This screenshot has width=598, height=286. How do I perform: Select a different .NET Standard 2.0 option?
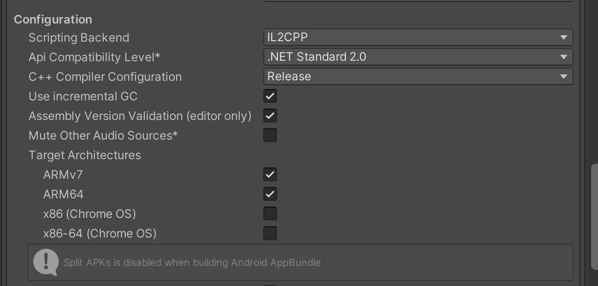point(418,57)
